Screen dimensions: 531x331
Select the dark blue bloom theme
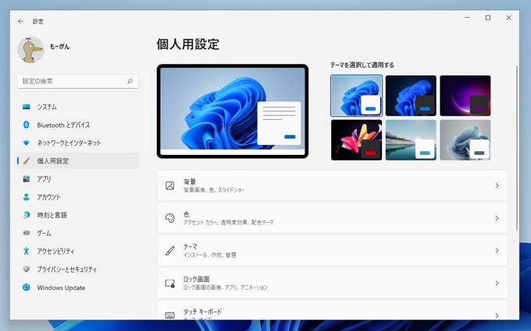[411, 96]
